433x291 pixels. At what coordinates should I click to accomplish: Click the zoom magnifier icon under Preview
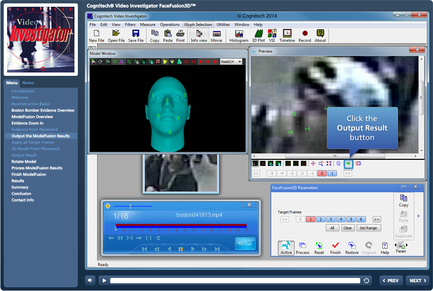[321, 164]
